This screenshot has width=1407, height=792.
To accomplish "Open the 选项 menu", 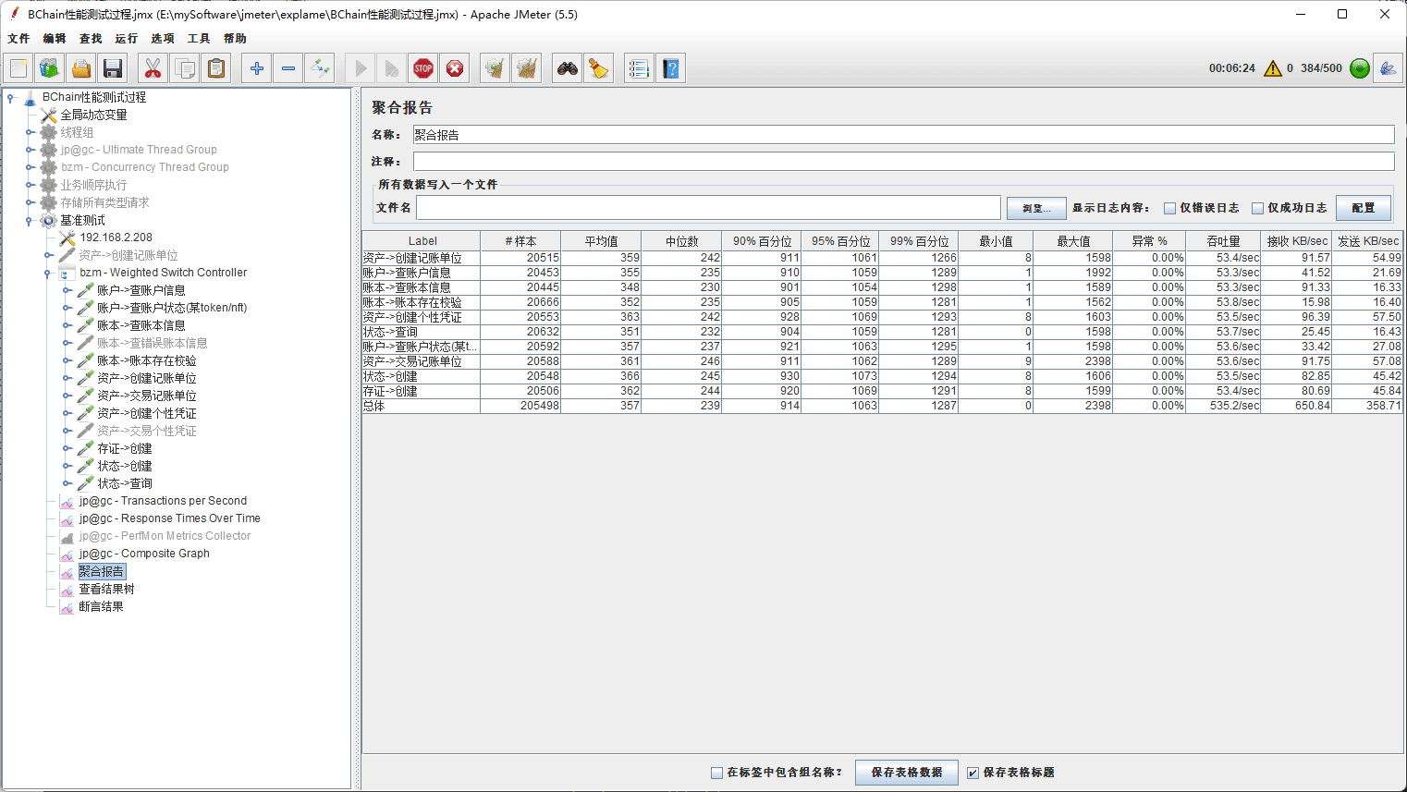I will coord(162,39).
